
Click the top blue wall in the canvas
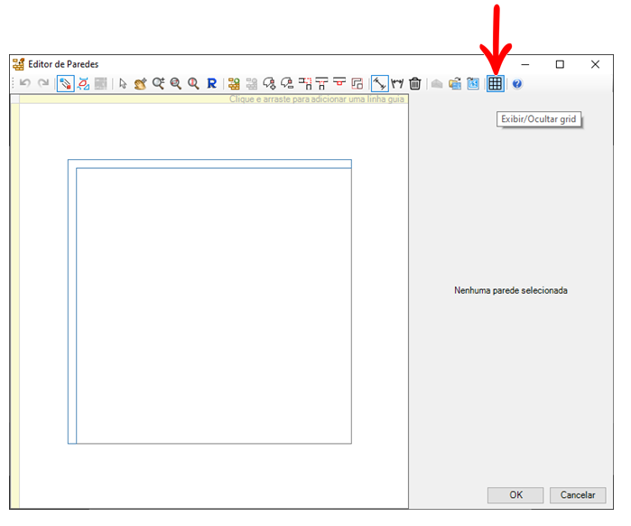point(209,164)
